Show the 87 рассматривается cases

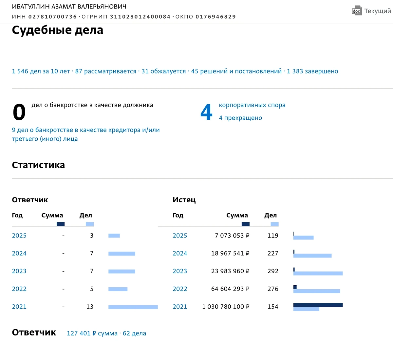[105, 71]
